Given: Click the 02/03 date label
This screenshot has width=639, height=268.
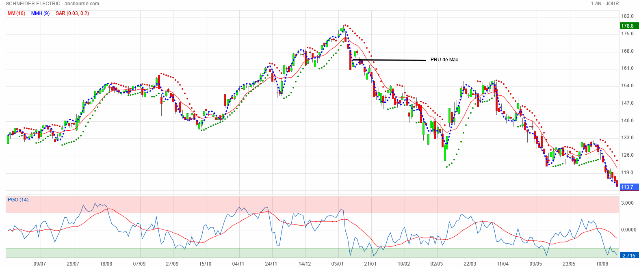Looking at the screenshot, I should 437,264.
